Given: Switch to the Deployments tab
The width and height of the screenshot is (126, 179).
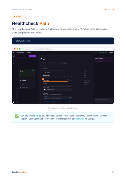Looking at the screenshot, I should [x=43, y=62].
